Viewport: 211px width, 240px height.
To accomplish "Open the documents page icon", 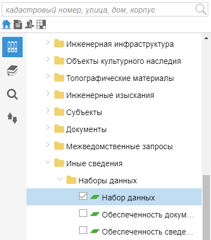I will [18, 24].
